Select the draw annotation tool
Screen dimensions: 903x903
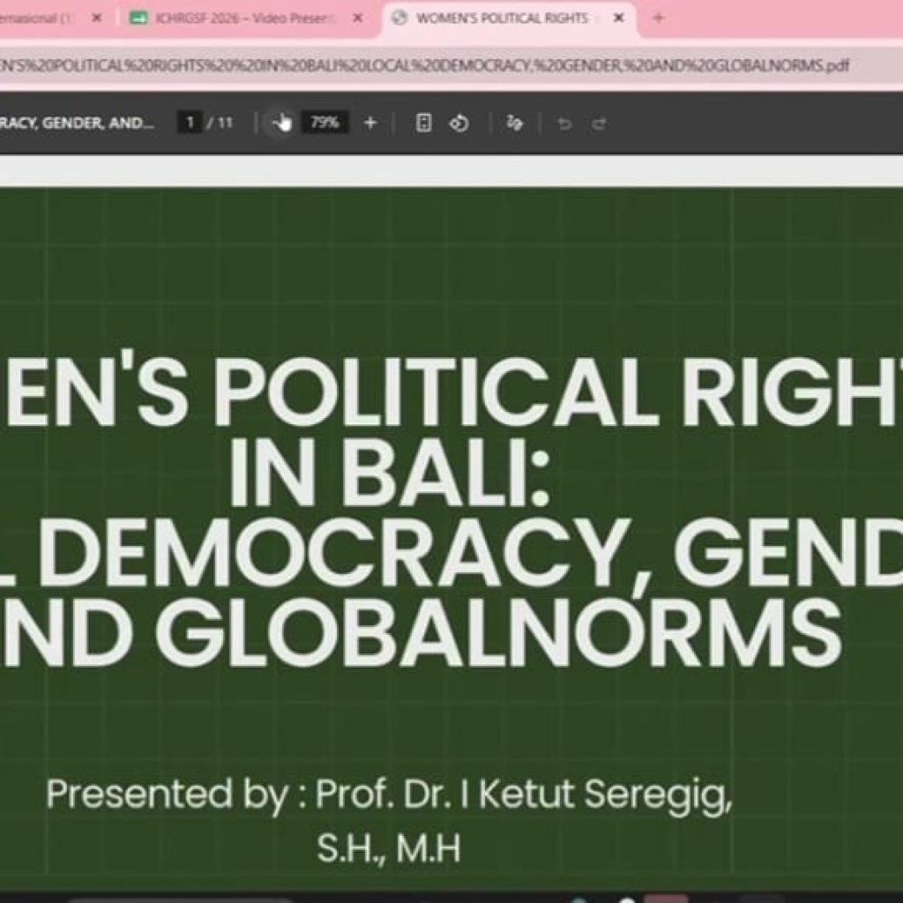514,123
